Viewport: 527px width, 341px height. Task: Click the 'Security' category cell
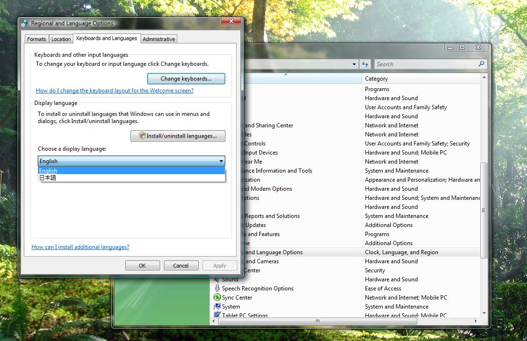point(375,270)
